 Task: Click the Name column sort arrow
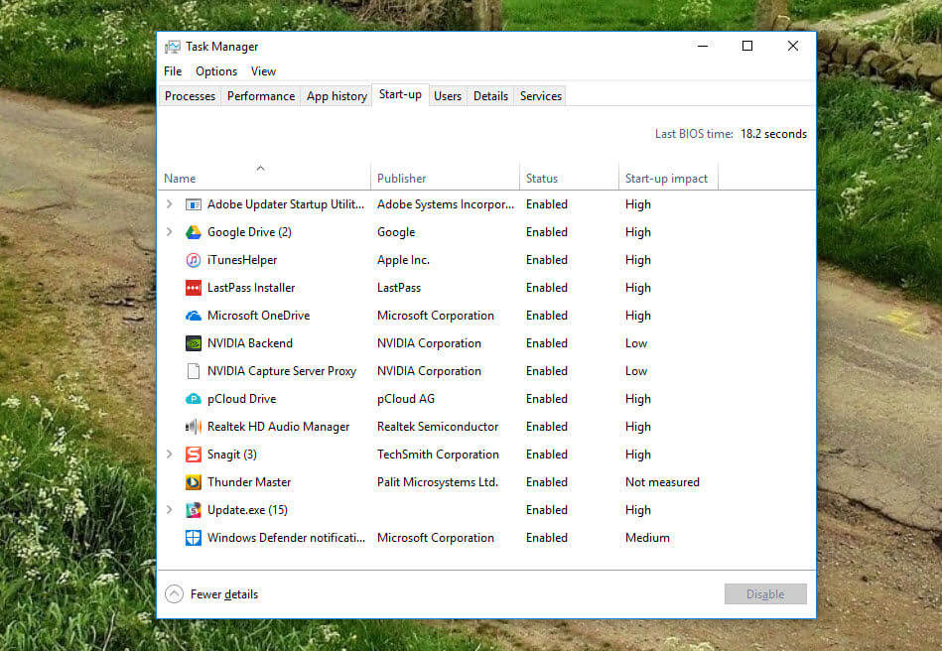tap(260, 169)
